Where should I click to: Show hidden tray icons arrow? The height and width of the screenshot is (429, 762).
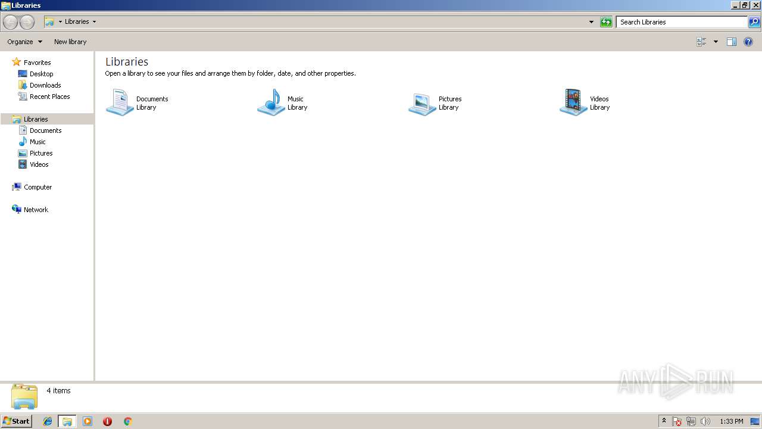664,421
